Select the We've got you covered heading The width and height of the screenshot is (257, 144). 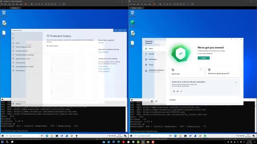(210, 48)
